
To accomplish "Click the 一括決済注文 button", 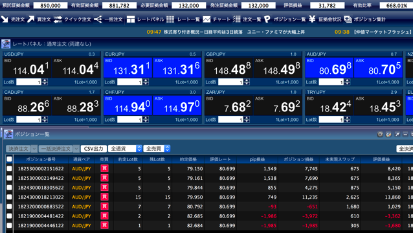I will point(56,149).
